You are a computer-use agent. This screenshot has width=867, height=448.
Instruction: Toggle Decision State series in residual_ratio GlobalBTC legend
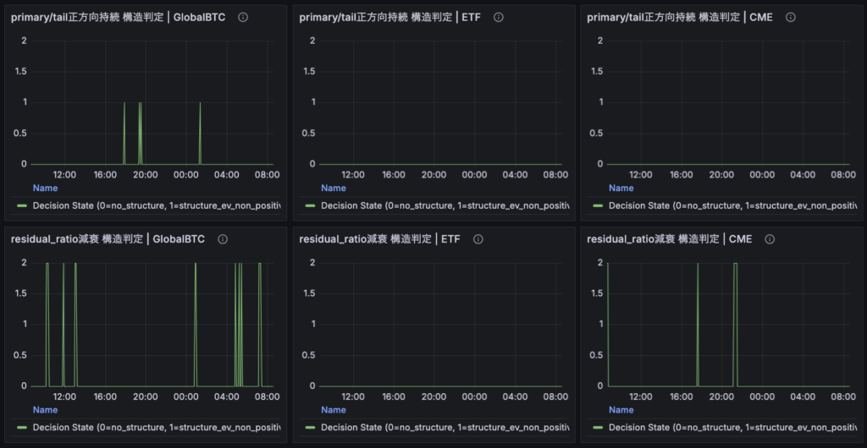(x=157, y=427)
